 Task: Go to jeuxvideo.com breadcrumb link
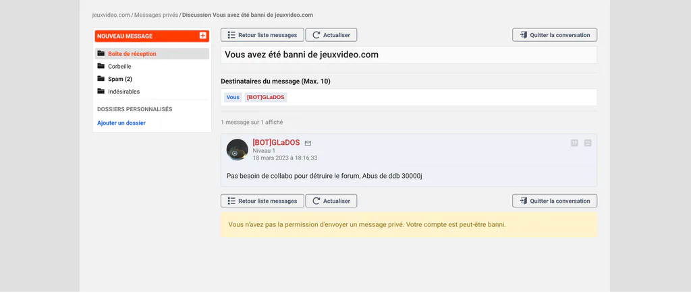[111, 15]
